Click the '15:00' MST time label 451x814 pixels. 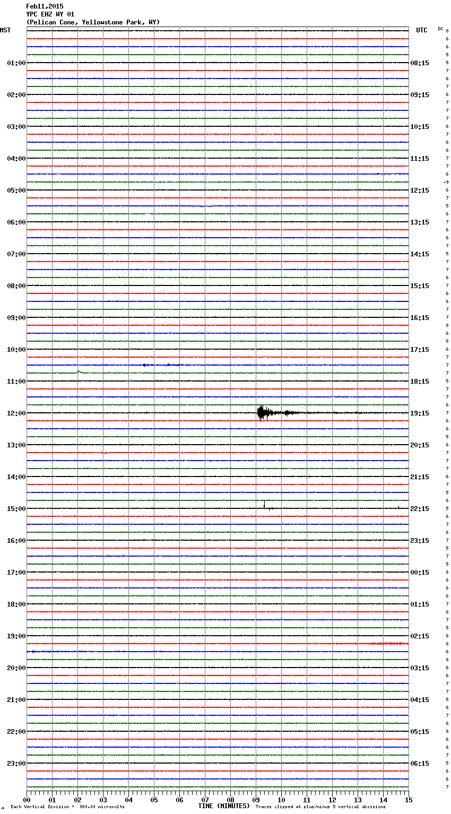point(16,509)
